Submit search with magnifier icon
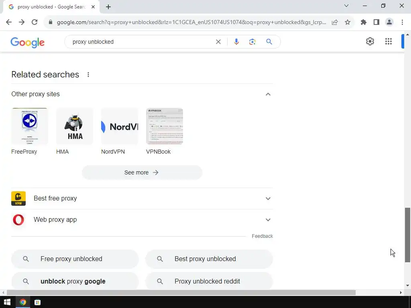 (269, 42)
